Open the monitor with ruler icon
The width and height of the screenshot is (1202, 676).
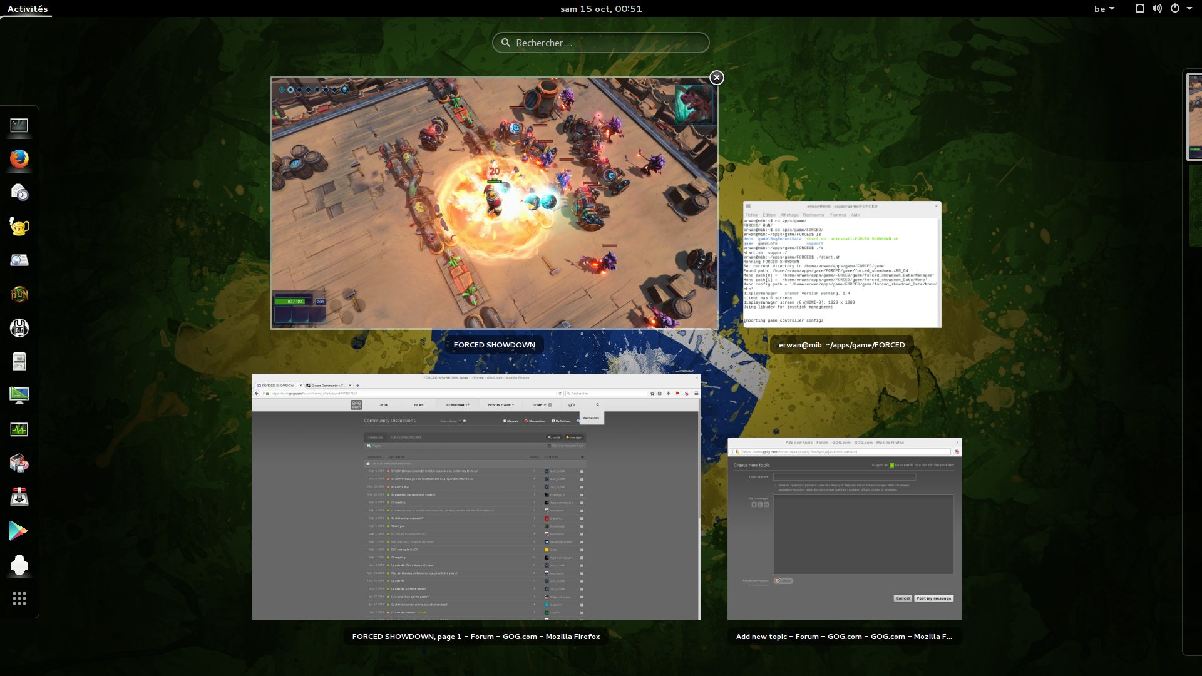(19, 395)
